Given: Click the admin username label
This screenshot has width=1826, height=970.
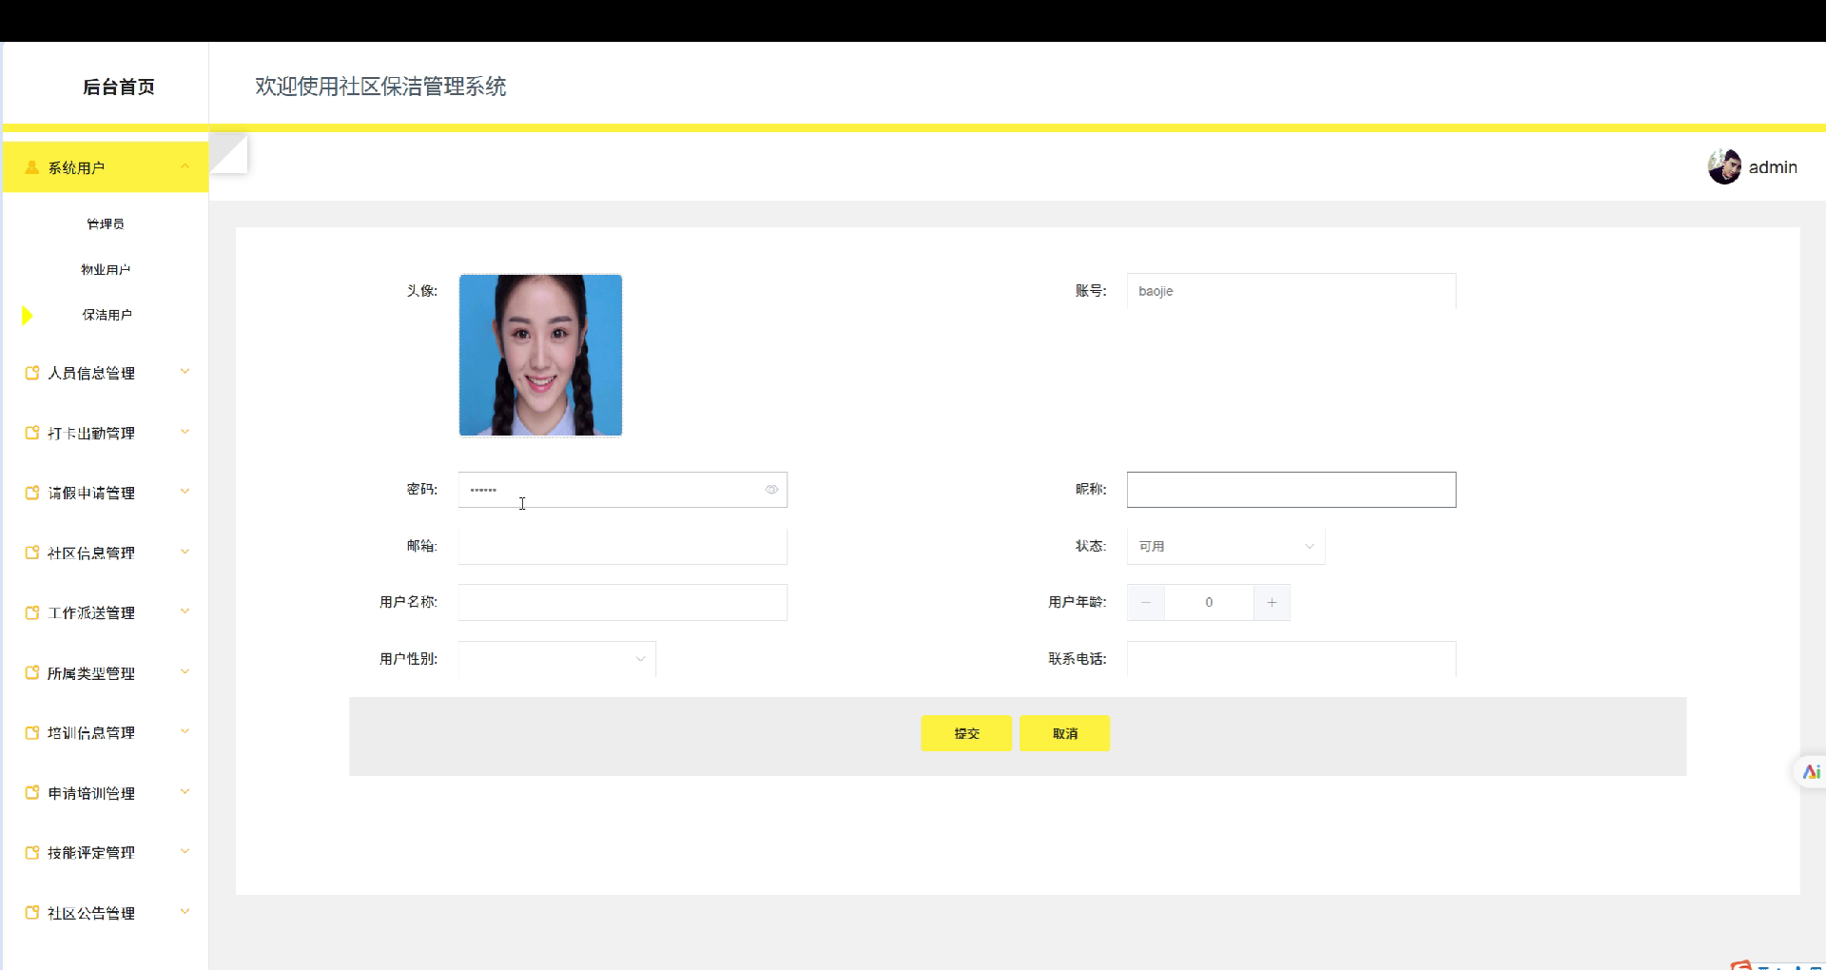Looking at the screenshot, I should 1773,167.
